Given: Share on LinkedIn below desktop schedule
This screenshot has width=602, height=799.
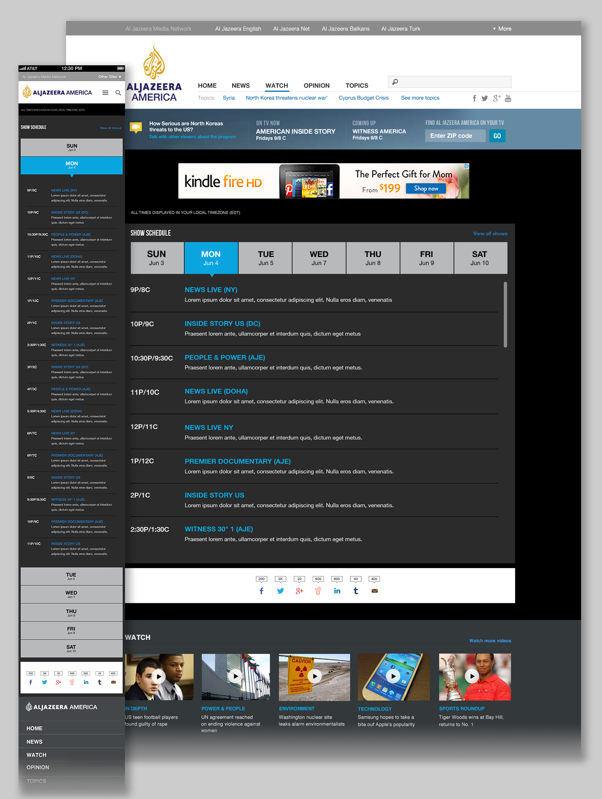Looking at the screenshot, I should (337, 591).
